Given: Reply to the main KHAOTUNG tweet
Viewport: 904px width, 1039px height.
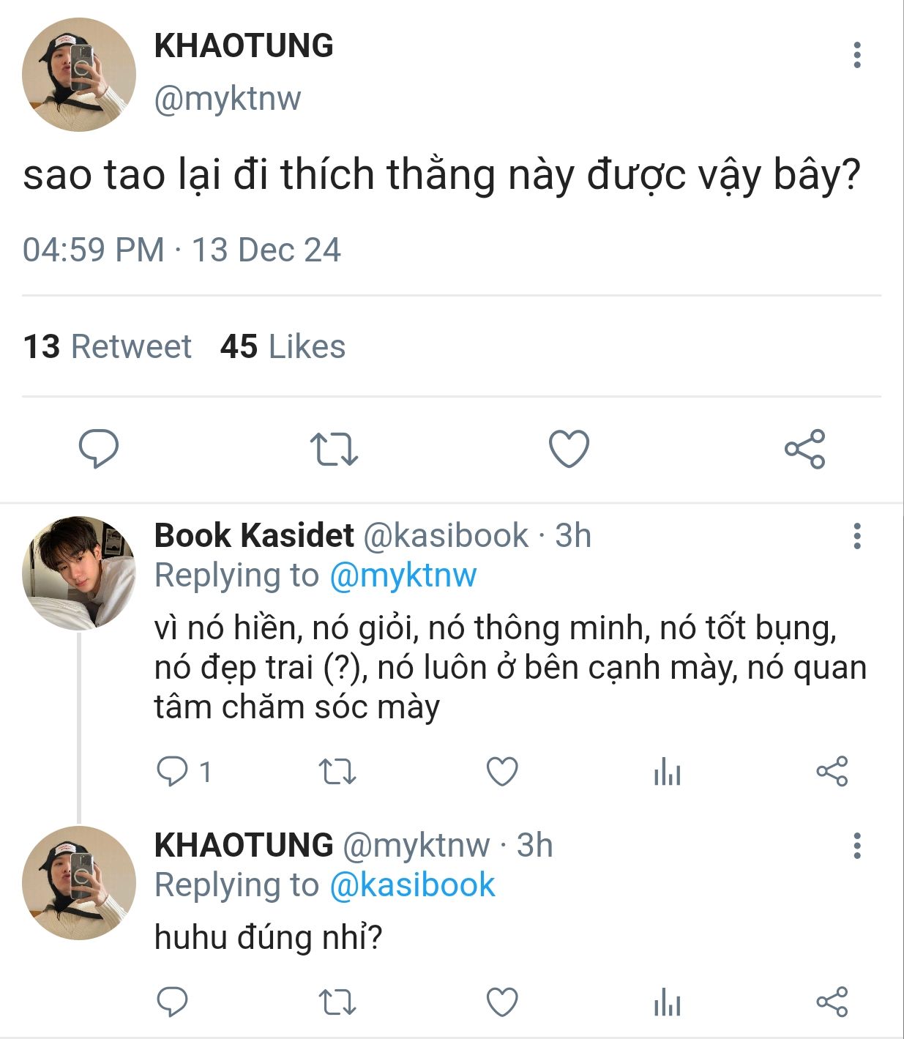Looking at the screenshot, I should (x=98, y=448).
